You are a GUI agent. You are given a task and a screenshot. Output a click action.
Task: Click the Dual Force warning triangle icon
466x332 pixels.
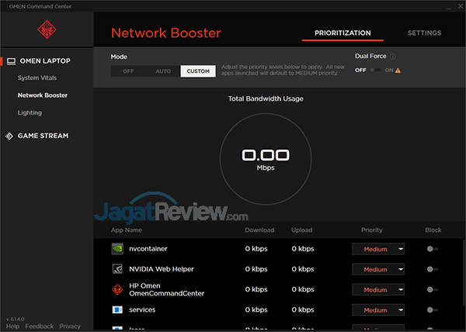click(398, 71)
